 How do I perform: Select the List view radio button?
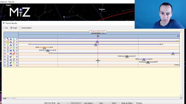[4, 28]
